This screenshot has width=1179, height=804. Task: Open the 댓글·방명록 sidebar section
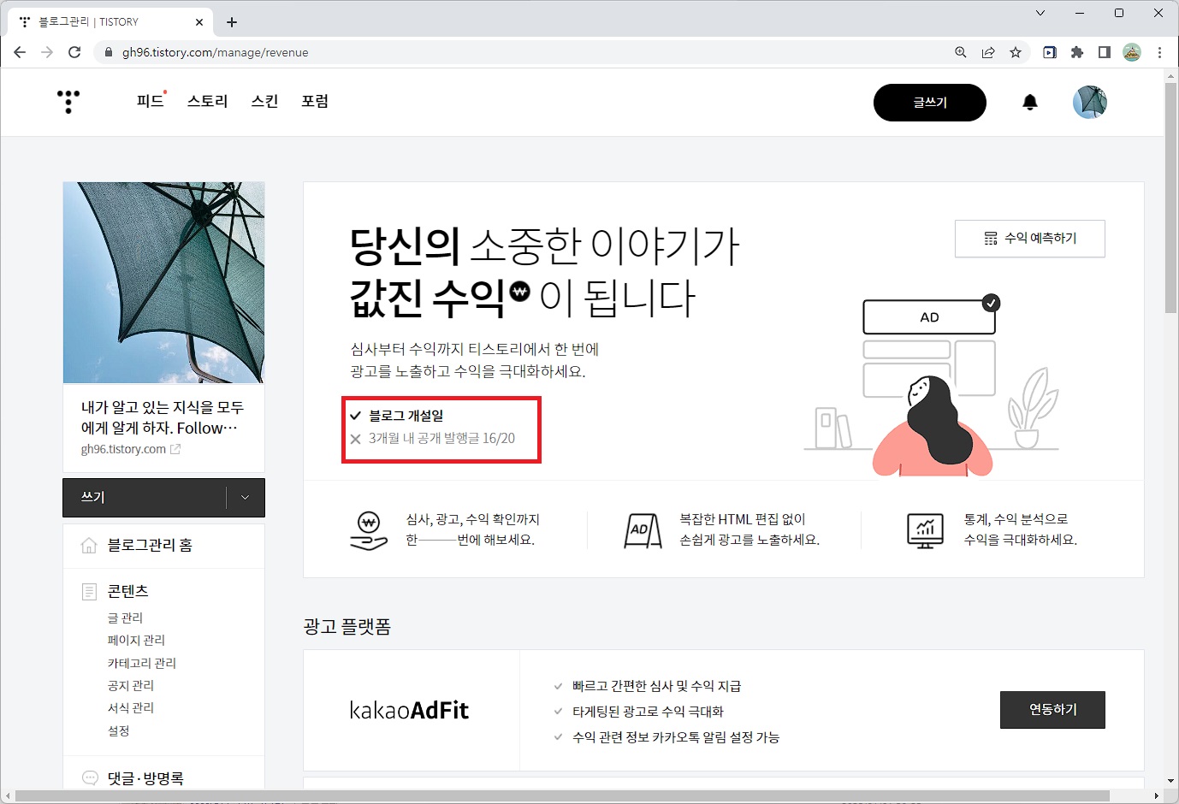coord(145,778)
